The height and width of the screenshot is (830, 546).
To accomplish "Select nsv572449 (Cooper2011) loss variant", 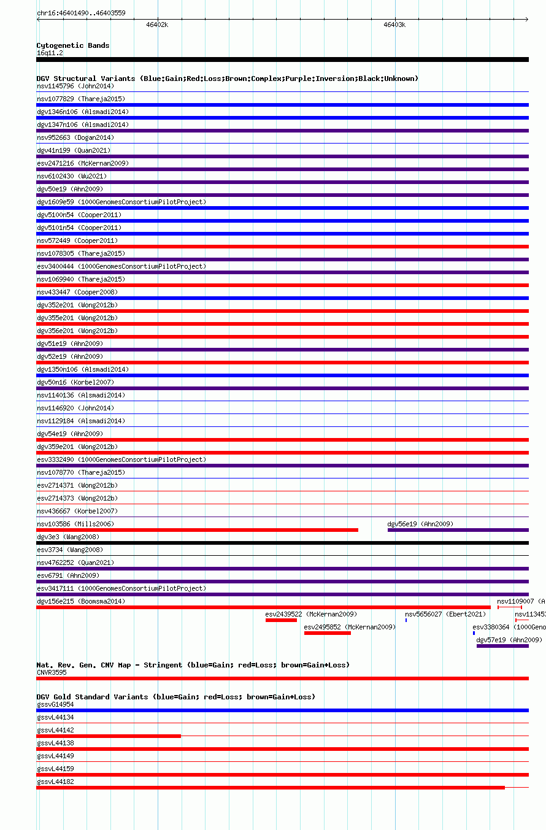I will [77, 240].
